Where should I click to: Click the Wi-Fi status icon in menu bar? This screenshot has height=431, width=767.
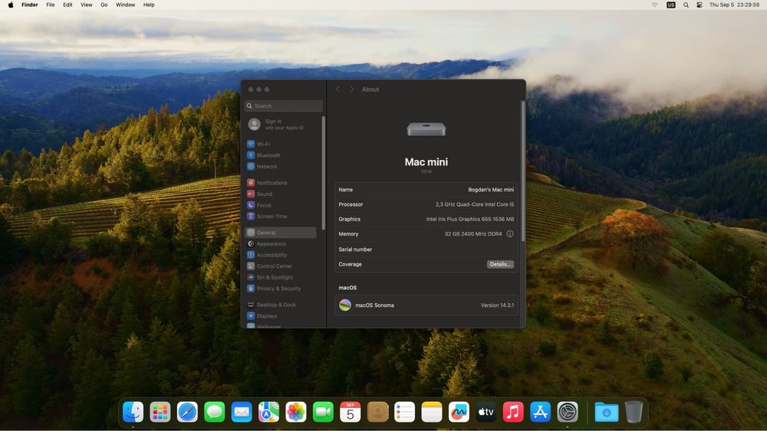(654, 5)
